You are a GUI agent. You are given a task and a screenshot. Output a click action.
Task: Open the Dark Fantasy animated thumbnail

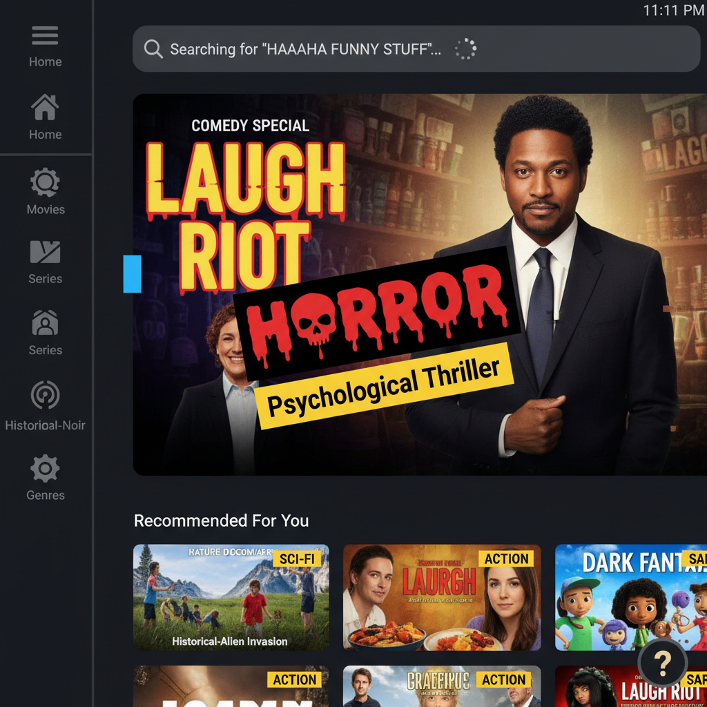click(x=630, y=597)
